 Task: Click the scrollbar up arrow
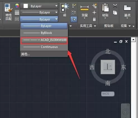point(133,40)
